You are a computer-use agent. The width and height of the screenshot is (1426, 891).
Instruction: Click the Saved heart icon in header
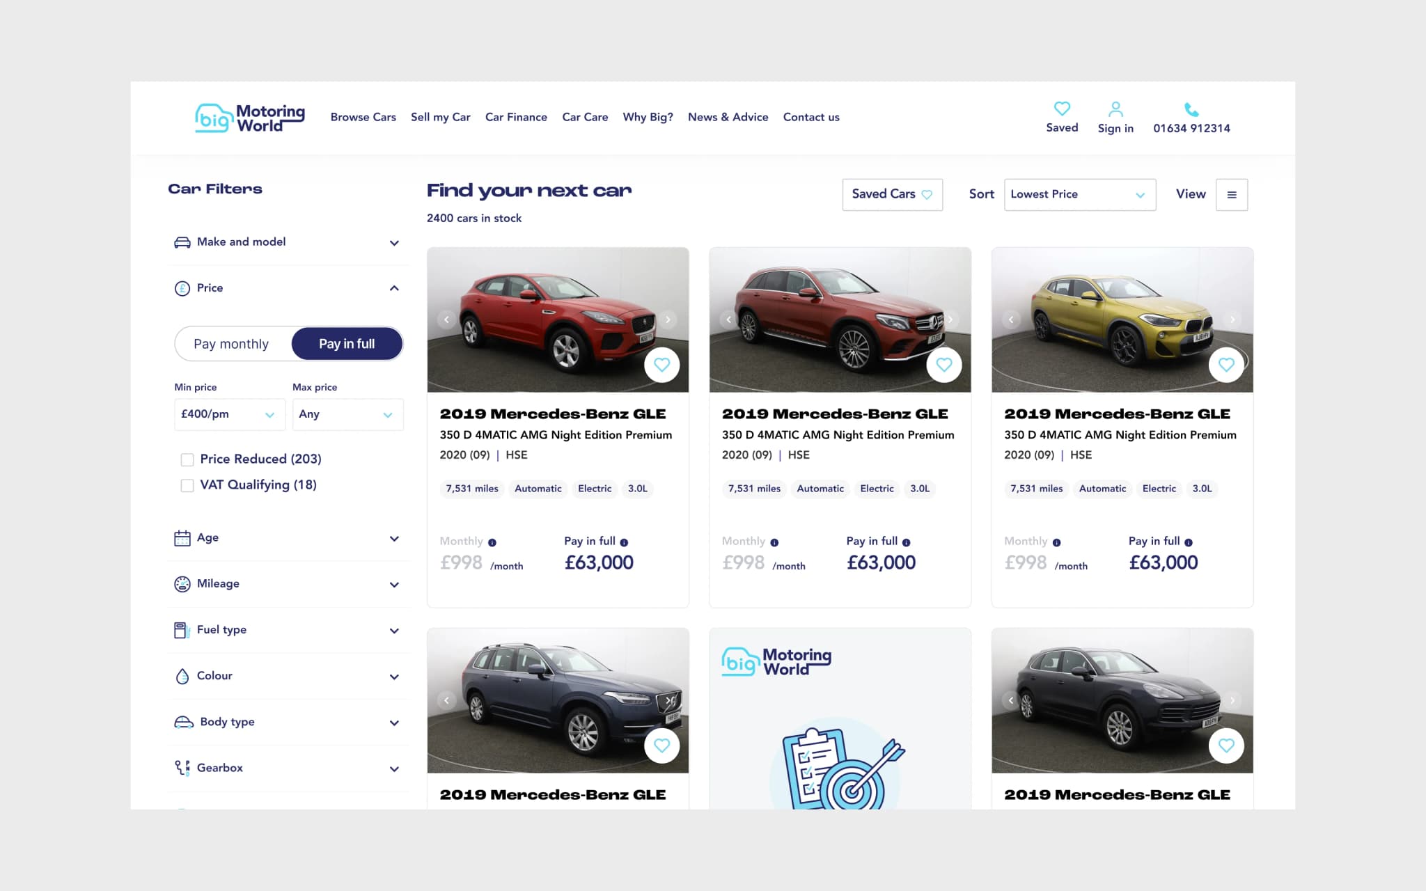tap(1061, 109)
